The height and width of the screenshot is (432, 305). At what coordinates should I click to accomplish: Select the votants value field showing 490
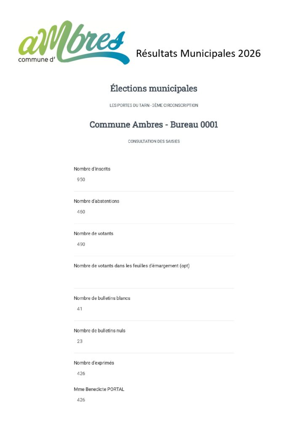point(81,244)
